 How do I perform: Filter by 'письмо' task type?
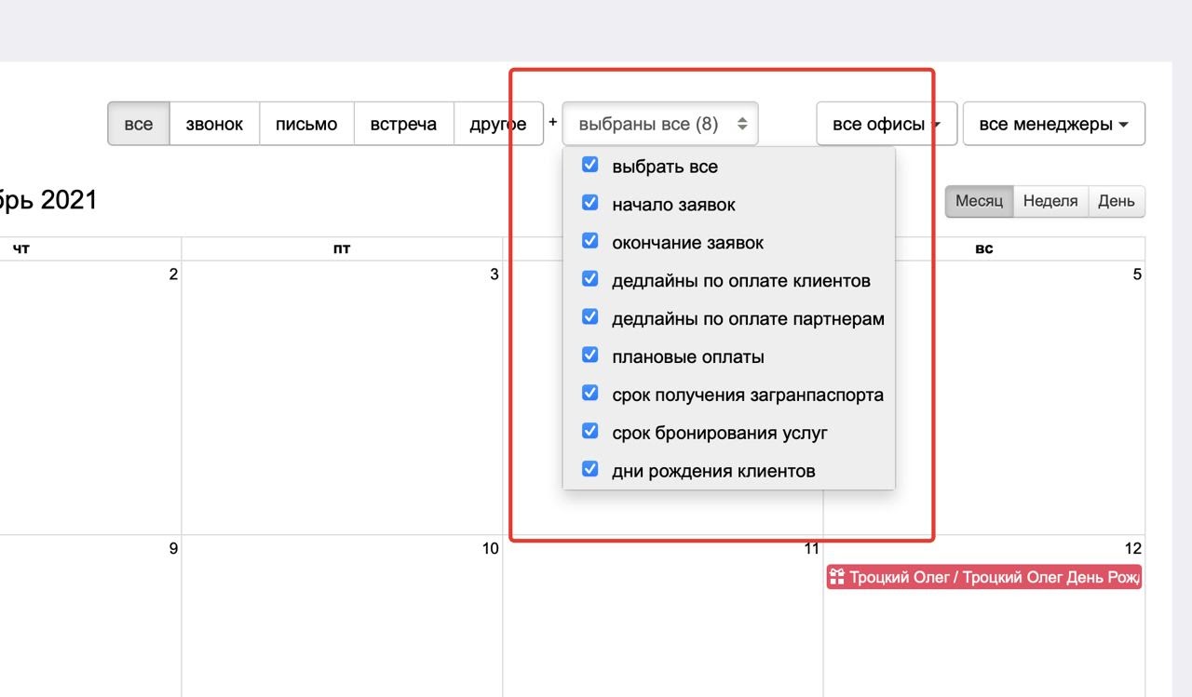click(x=306, y=124)
